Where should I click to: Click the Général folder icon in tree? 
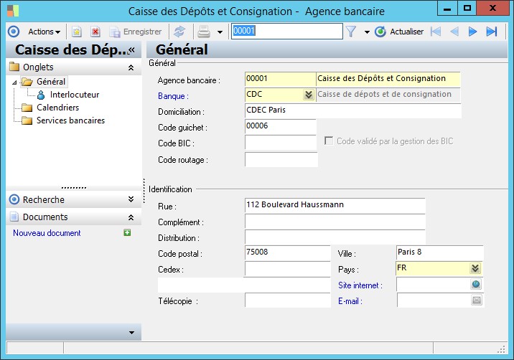(27, 82)
